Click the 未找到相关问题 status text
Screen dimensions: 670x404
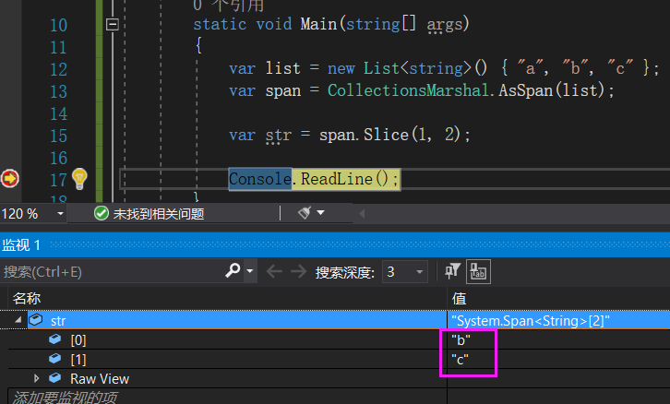point(159,214)
